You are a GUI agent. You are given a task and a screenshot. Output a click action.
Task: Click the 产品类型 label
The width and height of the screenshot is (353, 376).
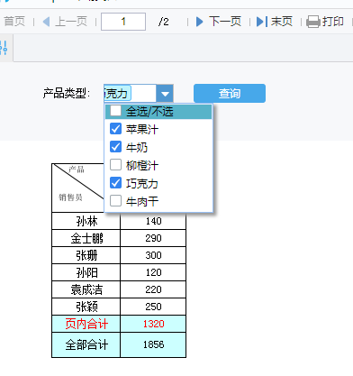(67, 93)
